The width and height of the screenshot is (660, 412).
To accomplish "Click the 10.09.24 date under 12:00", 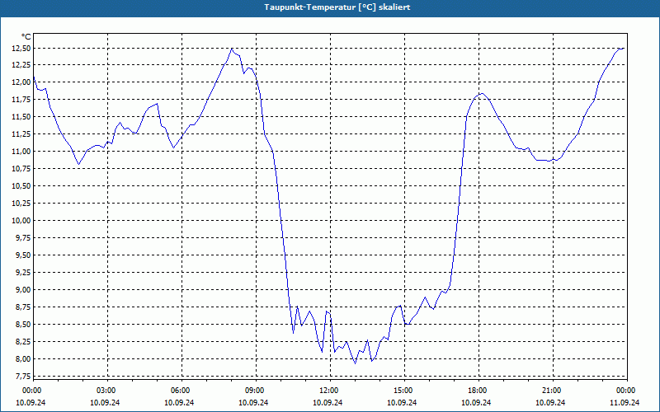I will 328,402.
